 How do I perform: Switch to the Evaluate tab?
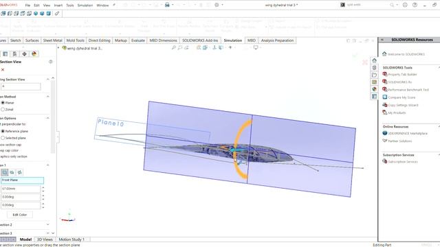tap(138, 40)
